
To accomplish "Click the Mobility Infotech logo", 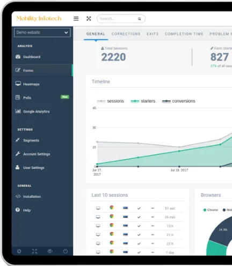I will point(39,18).
